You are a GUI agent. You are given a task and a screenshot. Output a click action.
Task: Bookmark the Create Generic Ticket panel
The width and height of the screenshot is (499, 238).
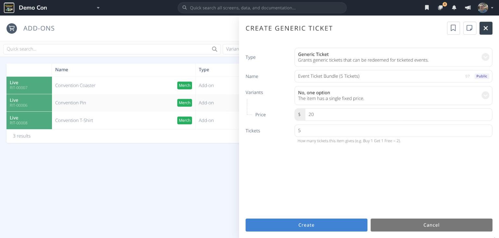(453, 28)
